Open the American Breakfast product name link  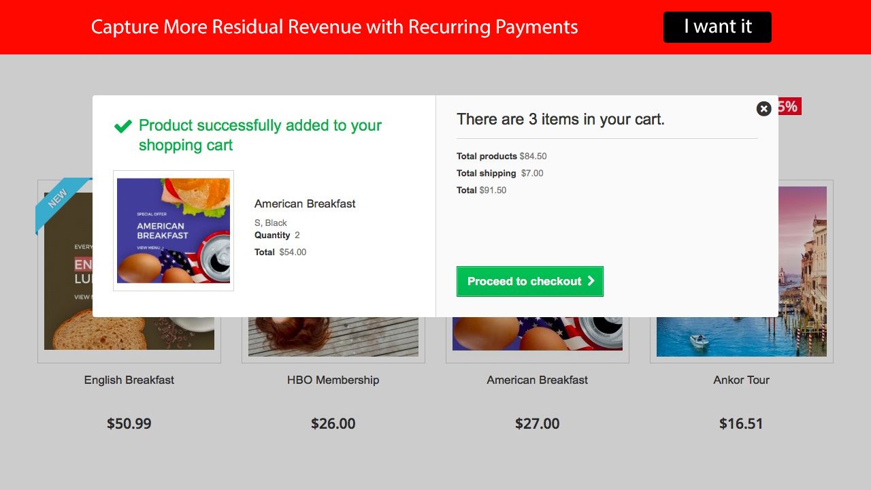click(305, 203)
